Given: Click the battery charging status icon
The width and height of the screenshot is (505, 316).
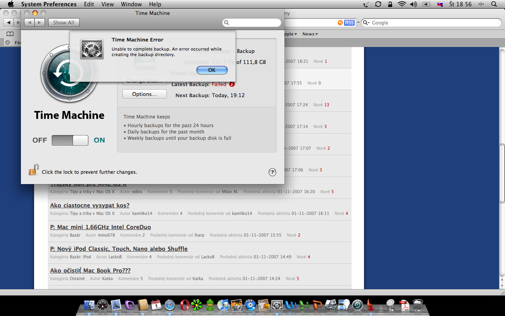Looking at the screenshot, I should 426,4.
